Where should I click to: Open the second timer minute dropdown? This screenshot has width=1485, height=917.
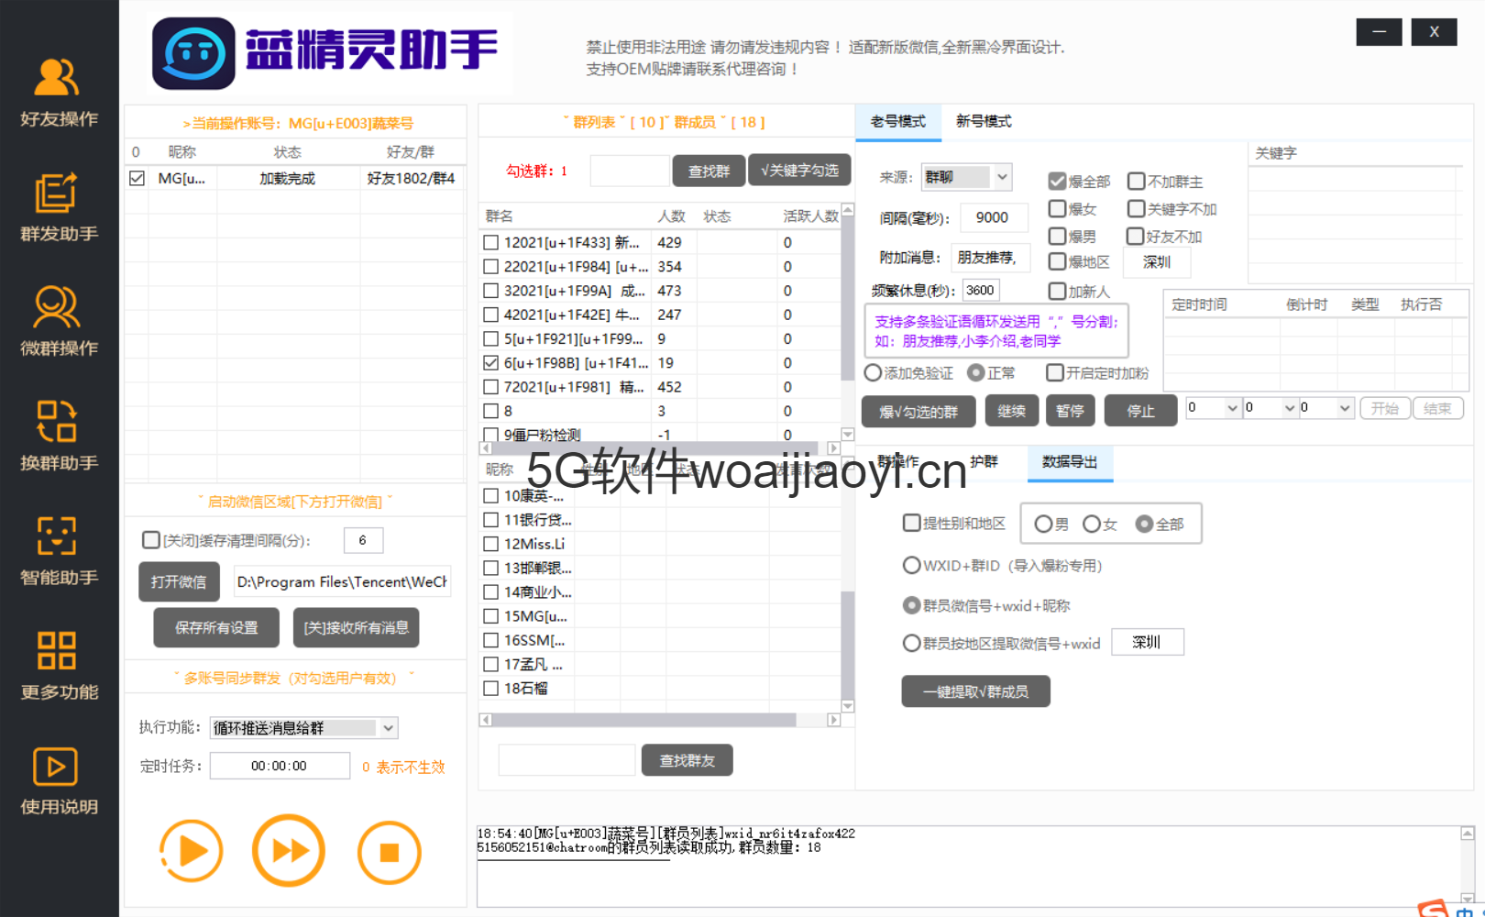coord(1270,408)
